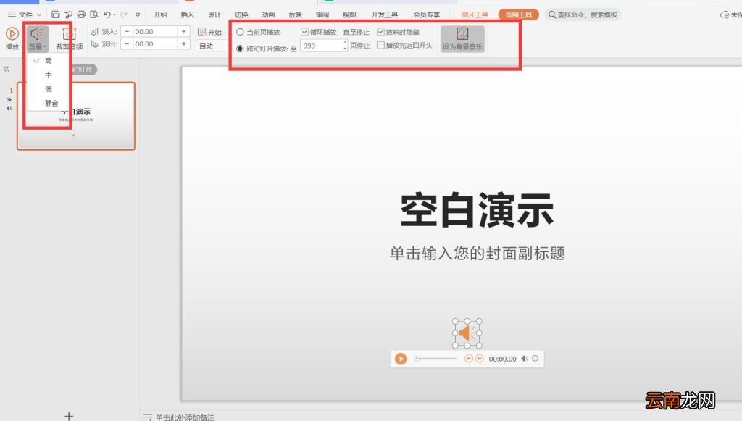Click the 淡入 fade-in time field
The width and height of the screenshot is (742, 421).
155,32
